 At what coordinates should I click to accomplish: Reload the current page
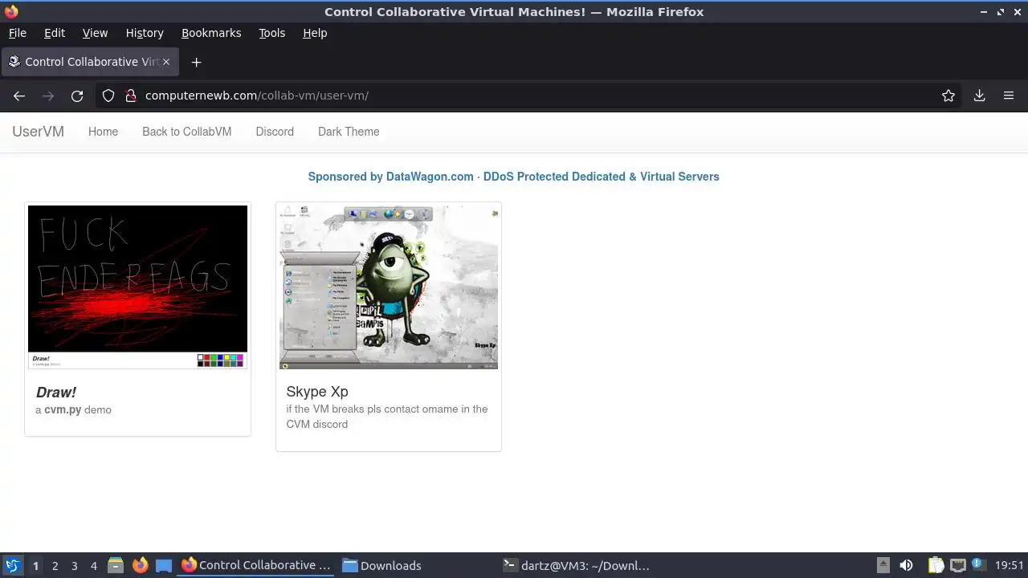tap(77, 96)
